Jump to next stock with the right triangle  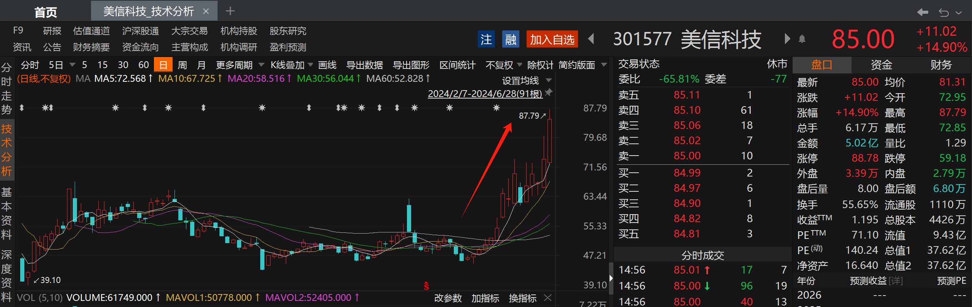click(787, 39)
